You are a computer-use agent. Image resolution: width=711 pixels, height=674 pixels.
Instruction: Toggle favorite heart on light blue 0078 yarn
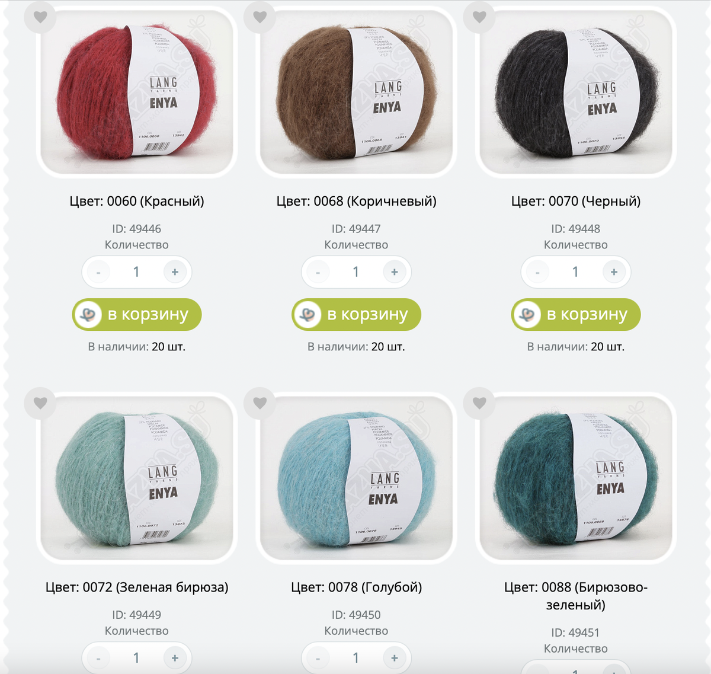(x=260, y=403)
